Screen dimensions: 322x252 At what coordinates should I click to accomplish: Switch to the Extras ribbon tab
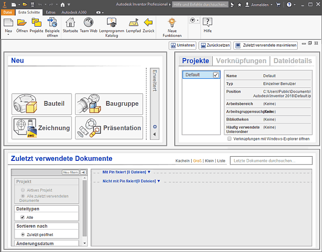50,12
